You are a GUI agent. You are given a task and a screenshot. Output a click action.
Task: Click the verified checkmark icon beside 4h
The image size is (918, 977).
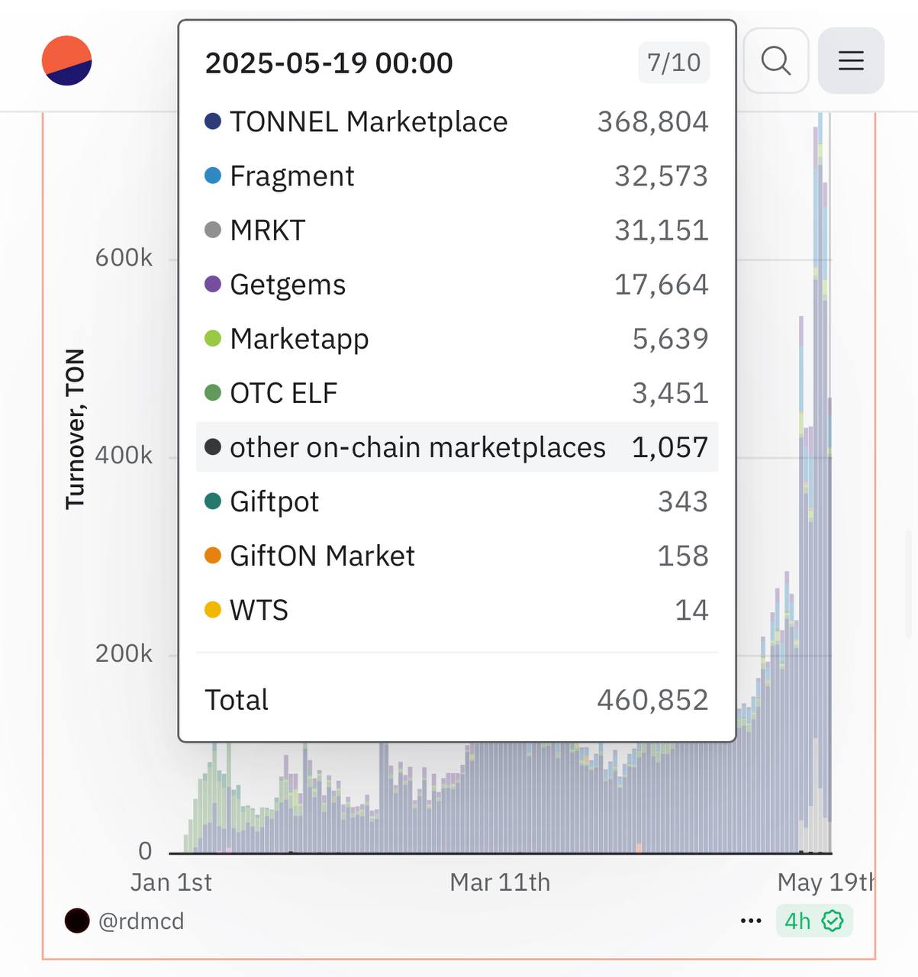click(833, 921)
